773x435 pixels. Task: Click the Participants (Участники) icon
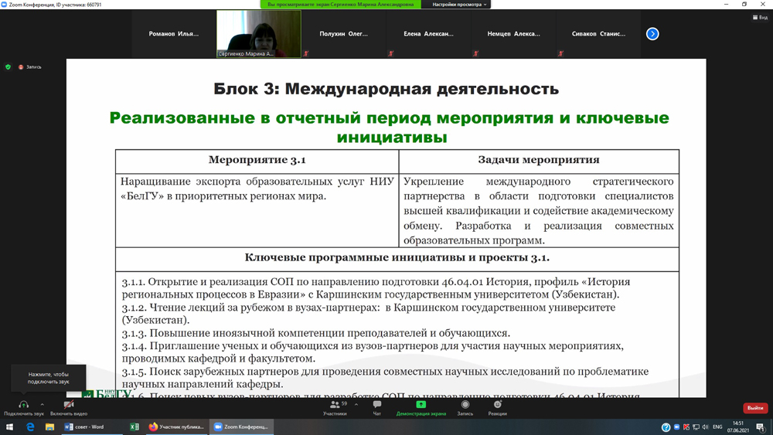click(x=335, y=406)
